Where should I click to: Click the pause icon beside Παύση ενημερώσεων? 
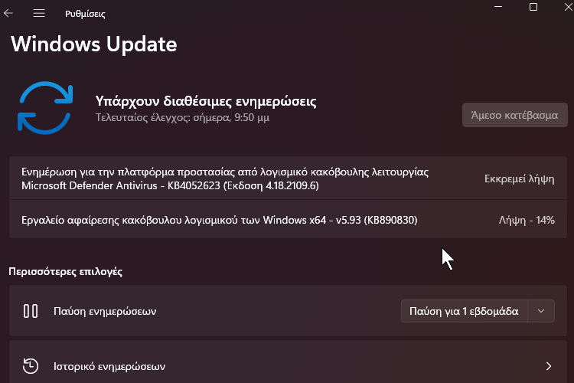[x=31, y=311]
